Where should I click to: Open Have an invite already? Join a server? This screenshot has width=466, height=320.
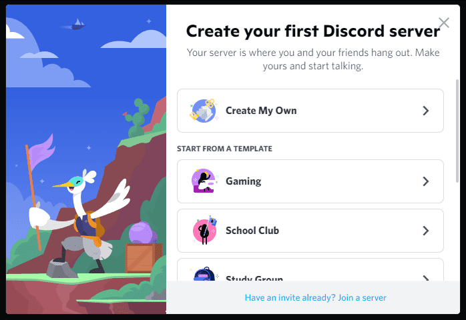click(x=315, y=297)
